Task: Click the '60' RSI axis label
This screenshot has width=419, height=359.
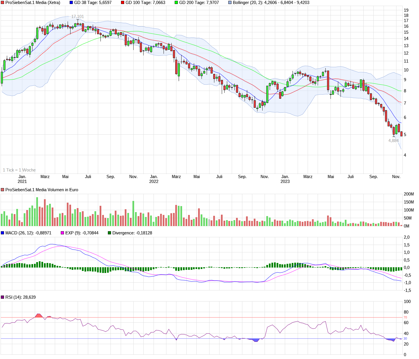Action: pos(406,323)
